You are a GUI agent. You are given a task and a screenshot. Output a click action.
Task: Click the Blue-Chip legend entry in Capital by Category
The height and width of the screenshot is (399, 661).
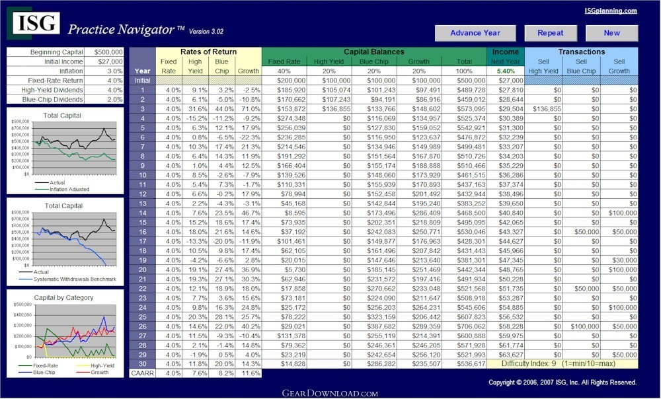tap(38, 373)
